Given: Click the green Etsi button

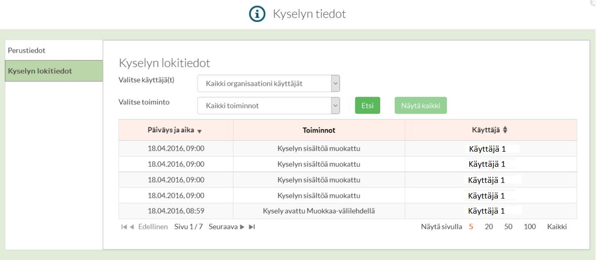Looking at the screenshot, I should coord(368,105).
